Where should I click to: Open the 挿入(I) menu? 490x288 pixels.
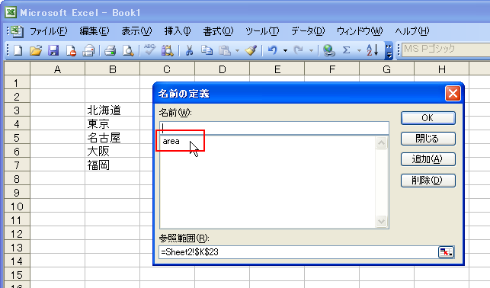[x=178, y=31]
